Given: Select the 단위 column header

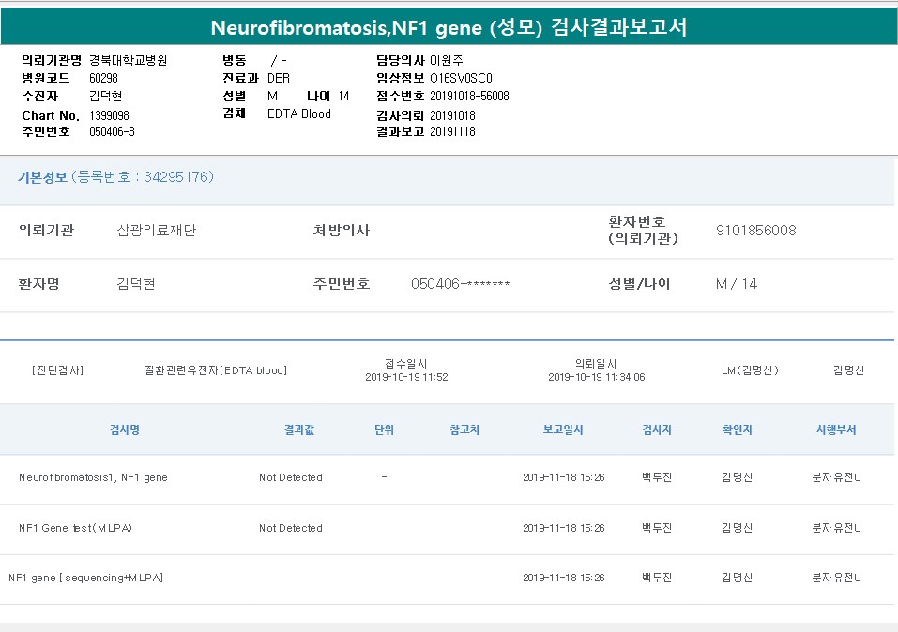Looking at the screenshot, I should pyautogui.click(x=384, y=429).
